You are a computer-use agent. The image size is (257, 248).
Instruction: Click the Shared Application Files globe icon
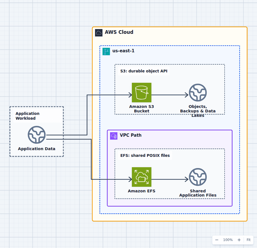point(198,177)
